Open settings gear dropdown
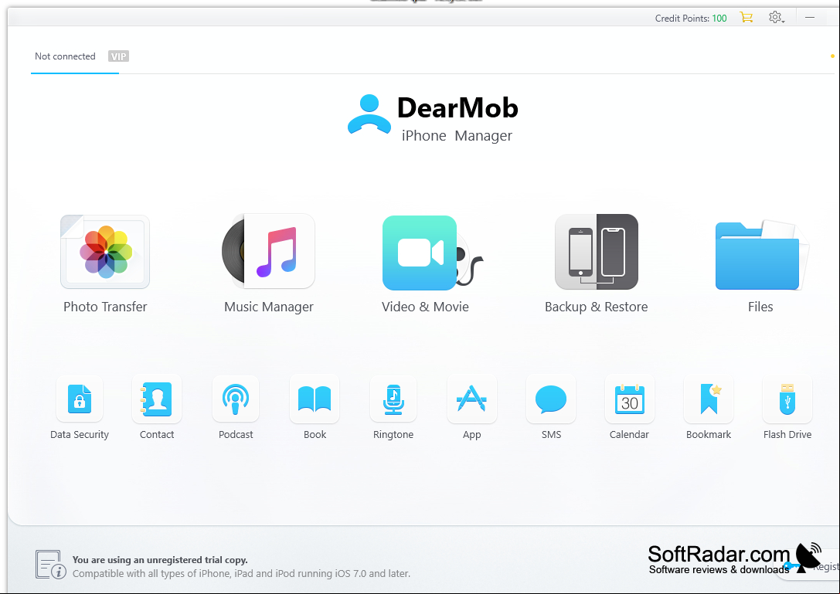The image size is (840, 594). [x=777, y=18]
